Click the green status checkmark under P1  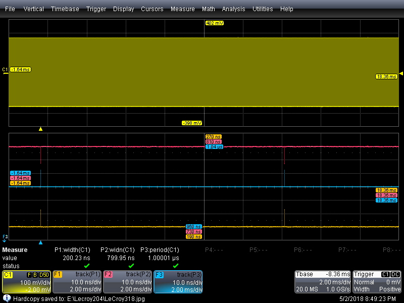(86, 266)
